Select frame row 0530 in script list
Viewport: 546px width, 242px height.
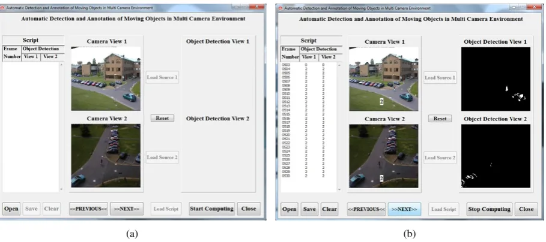point(308,176)
